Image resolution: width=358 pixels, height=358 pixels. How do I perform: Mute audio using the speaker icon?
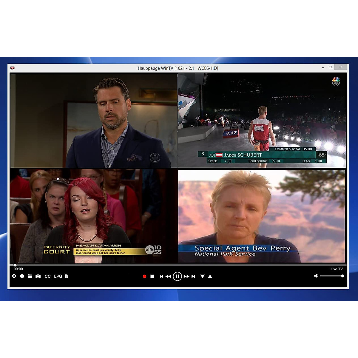click(x=316, y=276)
